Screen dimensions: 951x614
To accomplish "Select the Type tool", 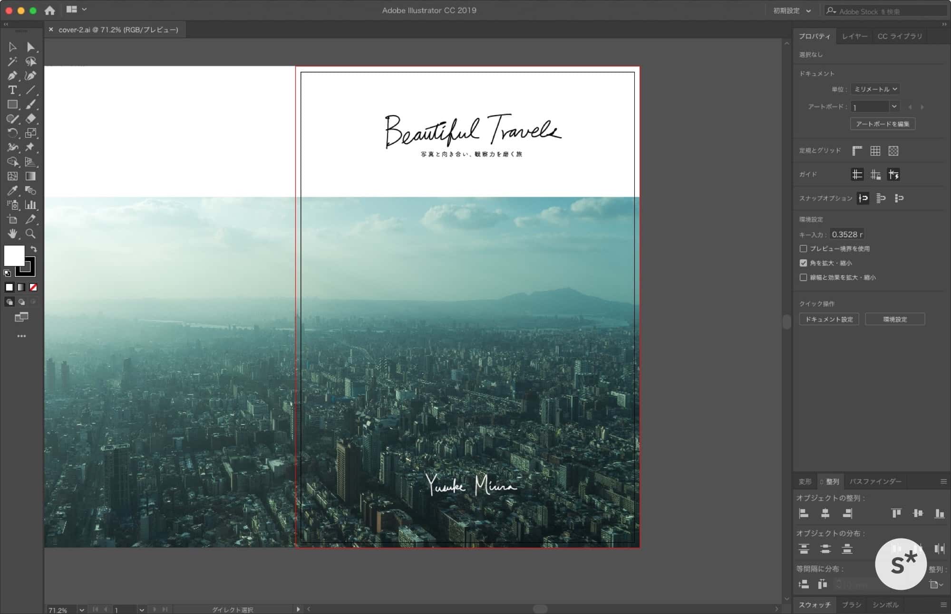I will (12, 90).
